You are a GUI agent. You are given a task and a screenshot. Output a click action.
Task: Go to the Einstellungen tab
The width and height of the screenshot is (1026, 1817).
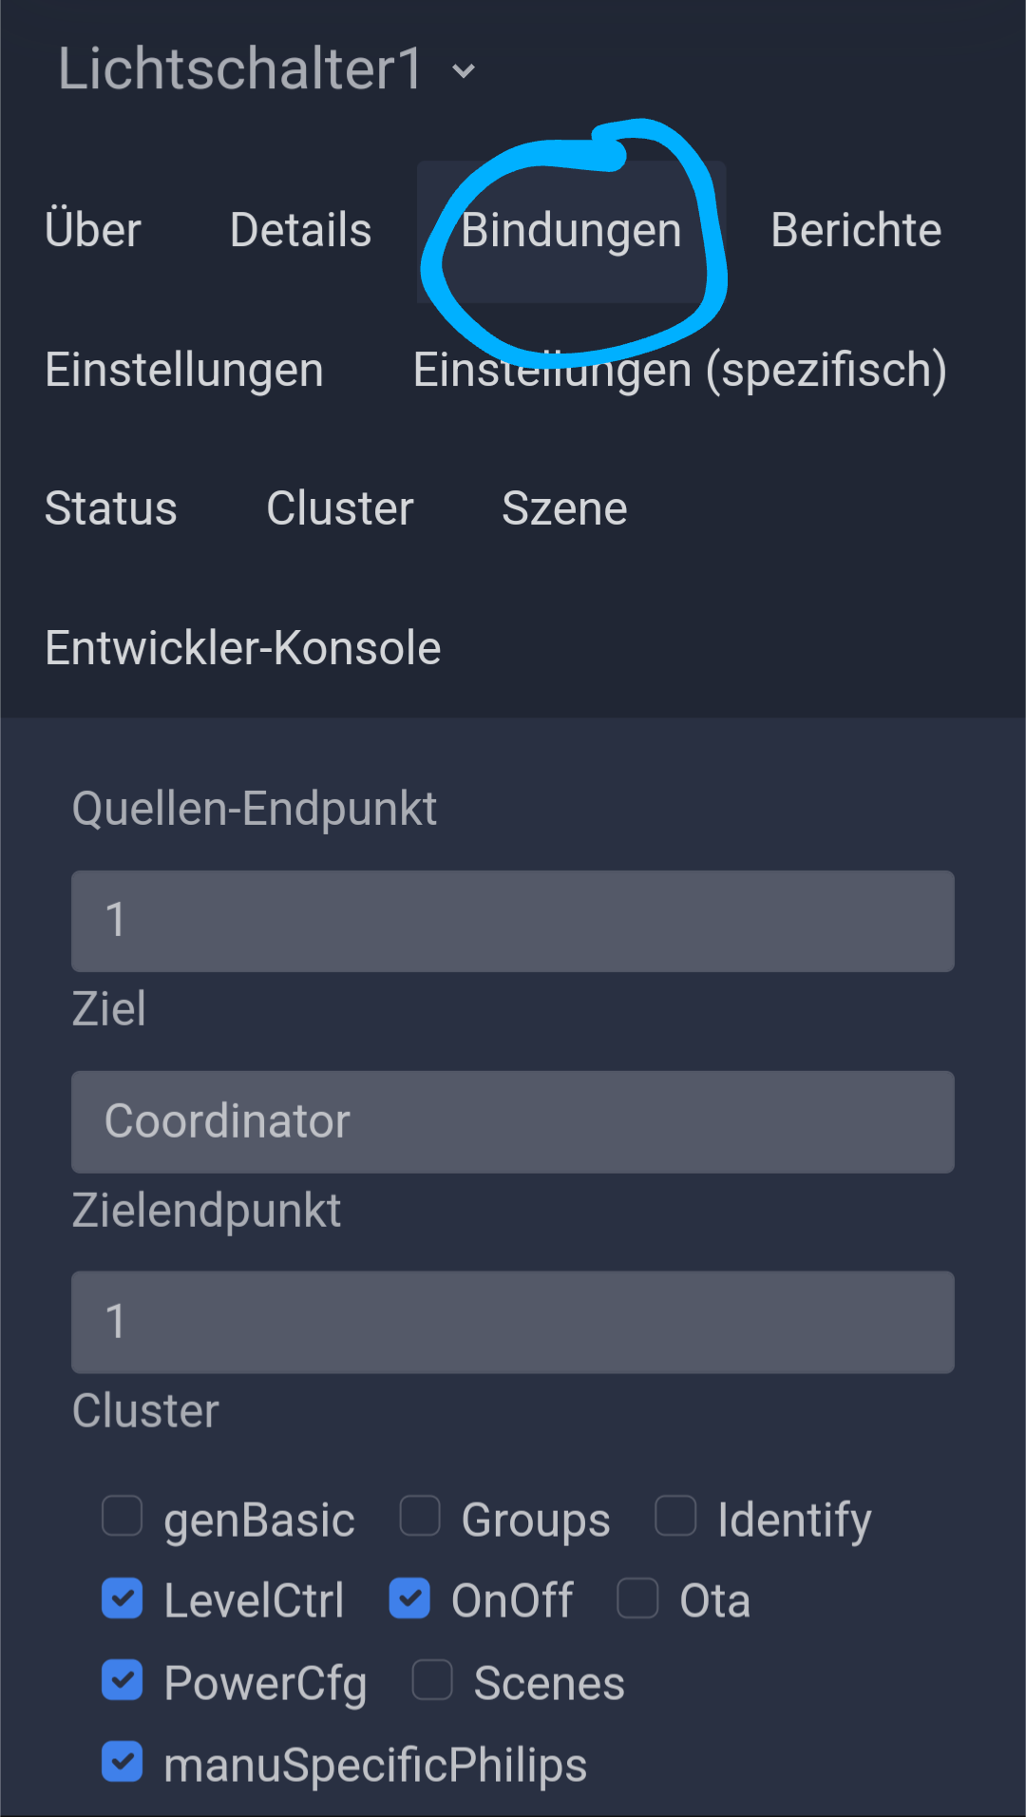point(184,370)
